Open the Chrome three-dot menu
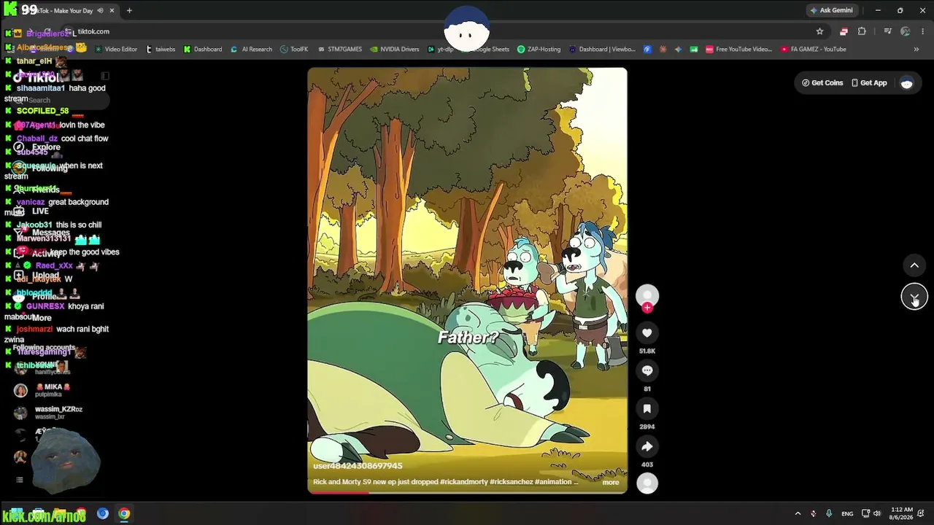Viewport: 934px width, 525px height. point(923,31)
